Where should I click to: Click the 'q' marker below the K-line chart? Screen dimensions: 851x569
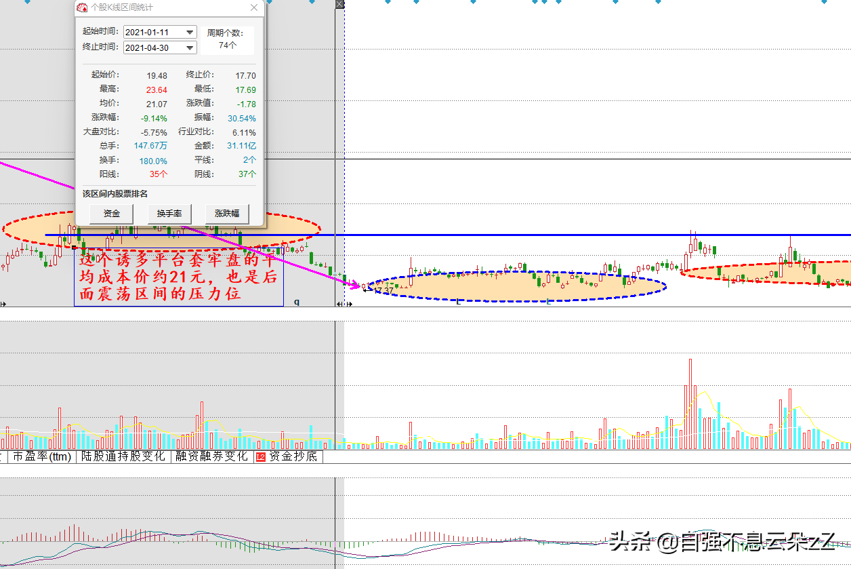pos(297,302)
